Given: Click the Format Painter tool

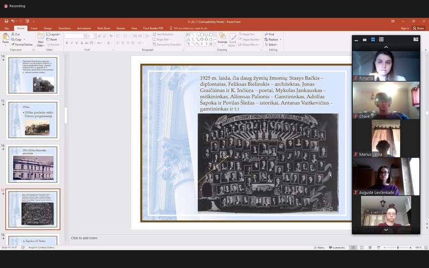Looking at the screenshot, I should 23,44.
